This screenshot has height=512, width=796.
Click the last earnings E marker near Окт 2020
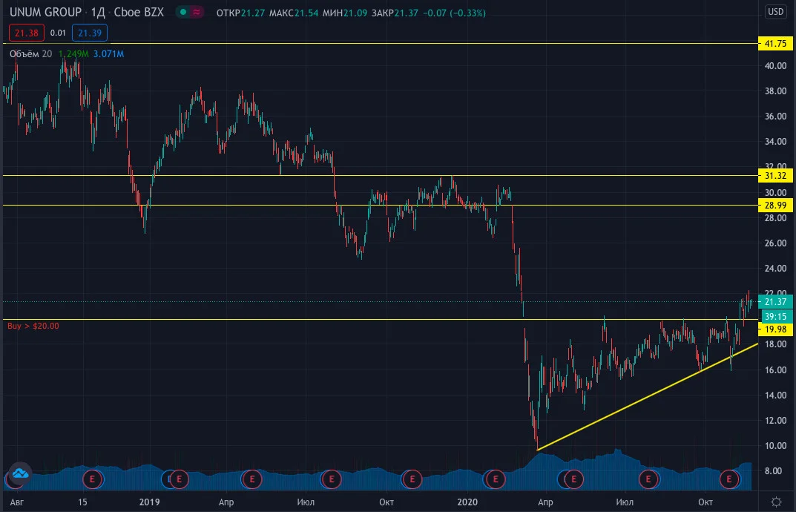coord(729,479)
